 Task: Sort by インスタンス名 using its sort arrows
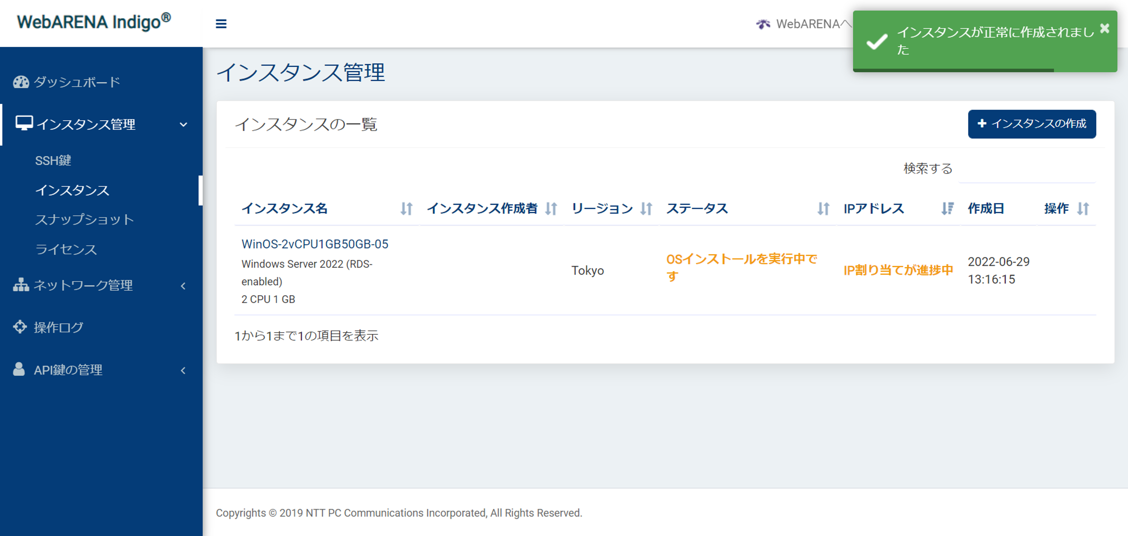(406, 209)
